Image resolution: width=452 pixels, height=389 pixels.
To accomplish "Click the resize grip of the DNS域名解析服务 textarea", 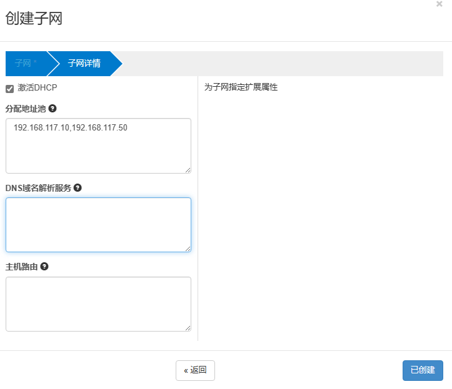I will coord(188,249).
